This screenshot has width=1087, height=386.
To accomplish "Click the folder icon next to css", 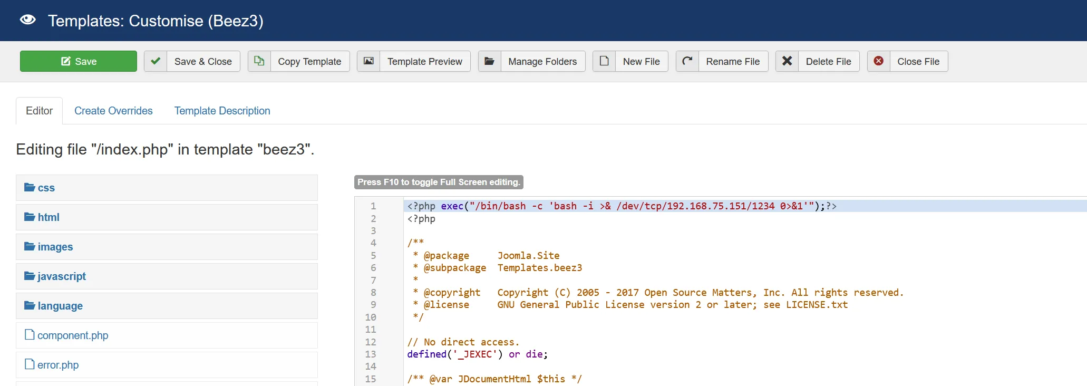I will tap(30, 187).
